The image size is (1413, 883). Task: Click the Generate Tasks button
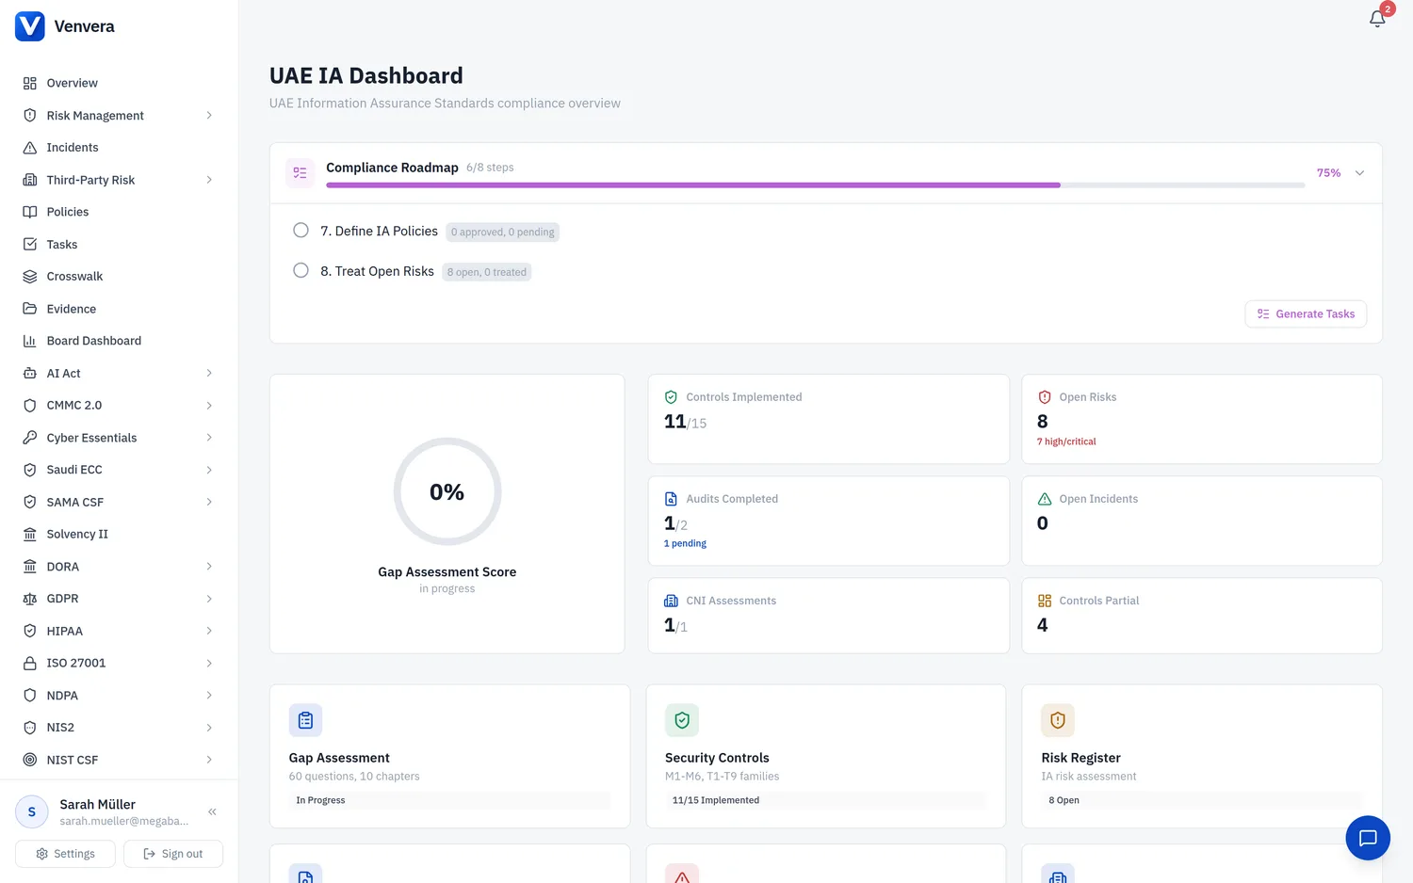1306,314
